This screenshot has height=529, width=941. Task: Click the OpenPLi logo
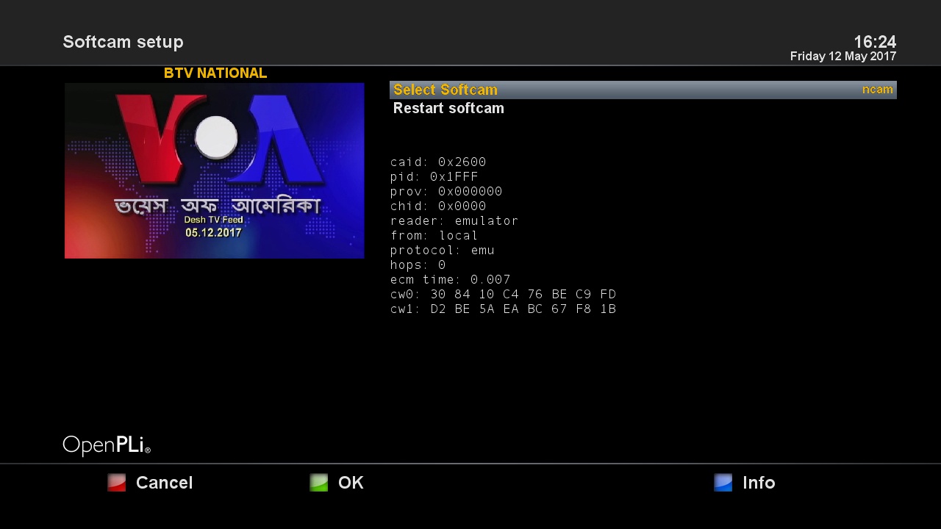[x=107, y=445]
